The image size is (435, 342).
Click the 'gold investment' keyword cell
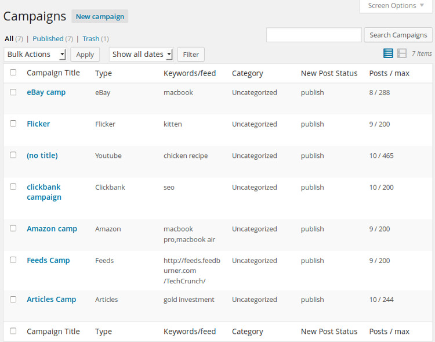[x=188, y=300]
